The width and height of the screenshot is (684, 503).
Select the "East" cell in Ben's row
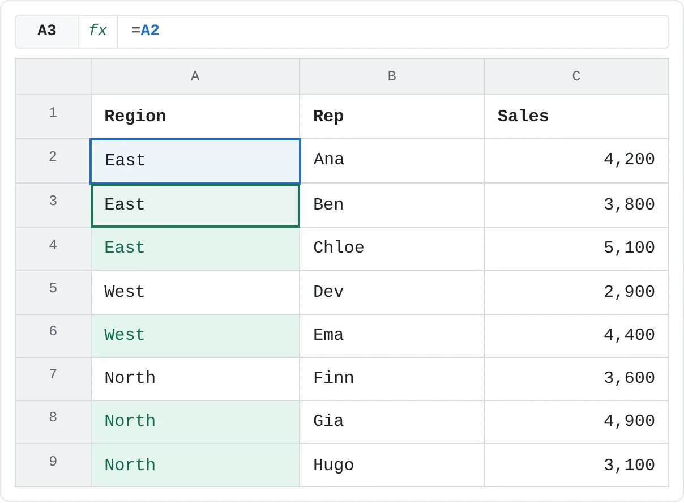click(195, 206)
